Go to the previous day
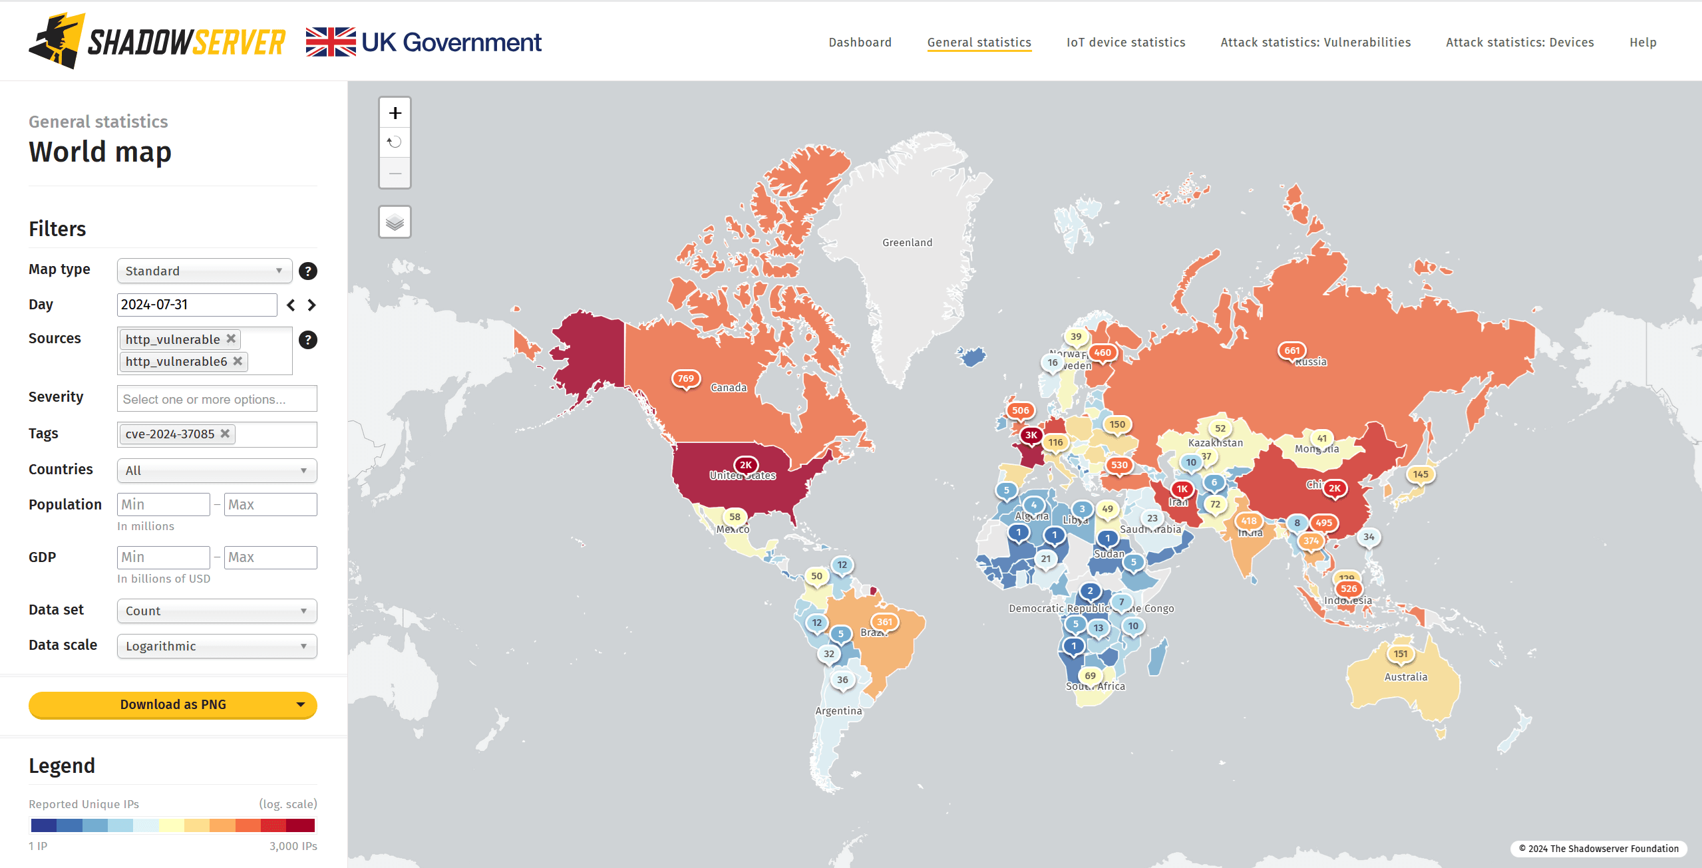Image resolution: width=1702 pixels, height=868 pixels. [291, 305]
